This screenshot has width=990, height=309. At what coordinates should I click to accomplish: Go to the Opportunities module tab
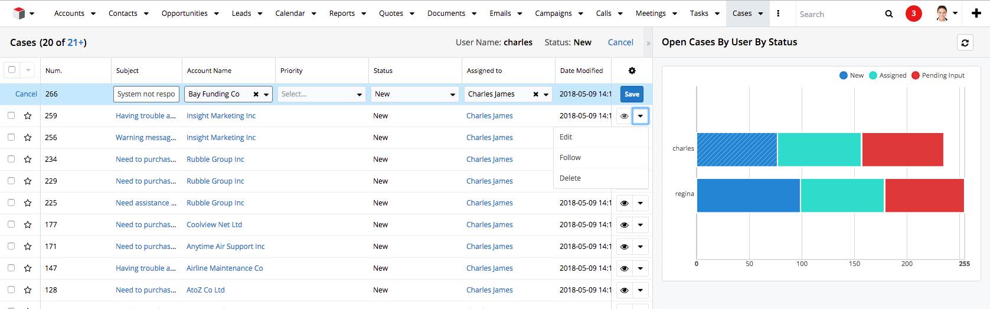(184, 14)
